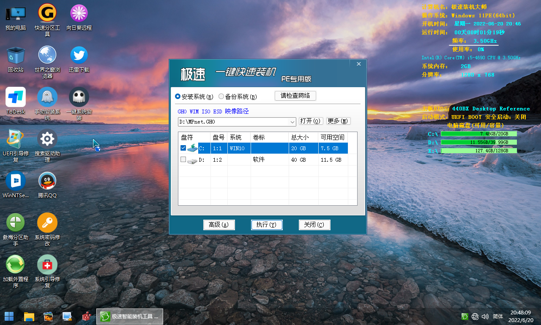This screenshot has height=325, width=541.
Task: Launch 傲梅分区助手 desktop shortcut
Action: [x=16, y=229]
